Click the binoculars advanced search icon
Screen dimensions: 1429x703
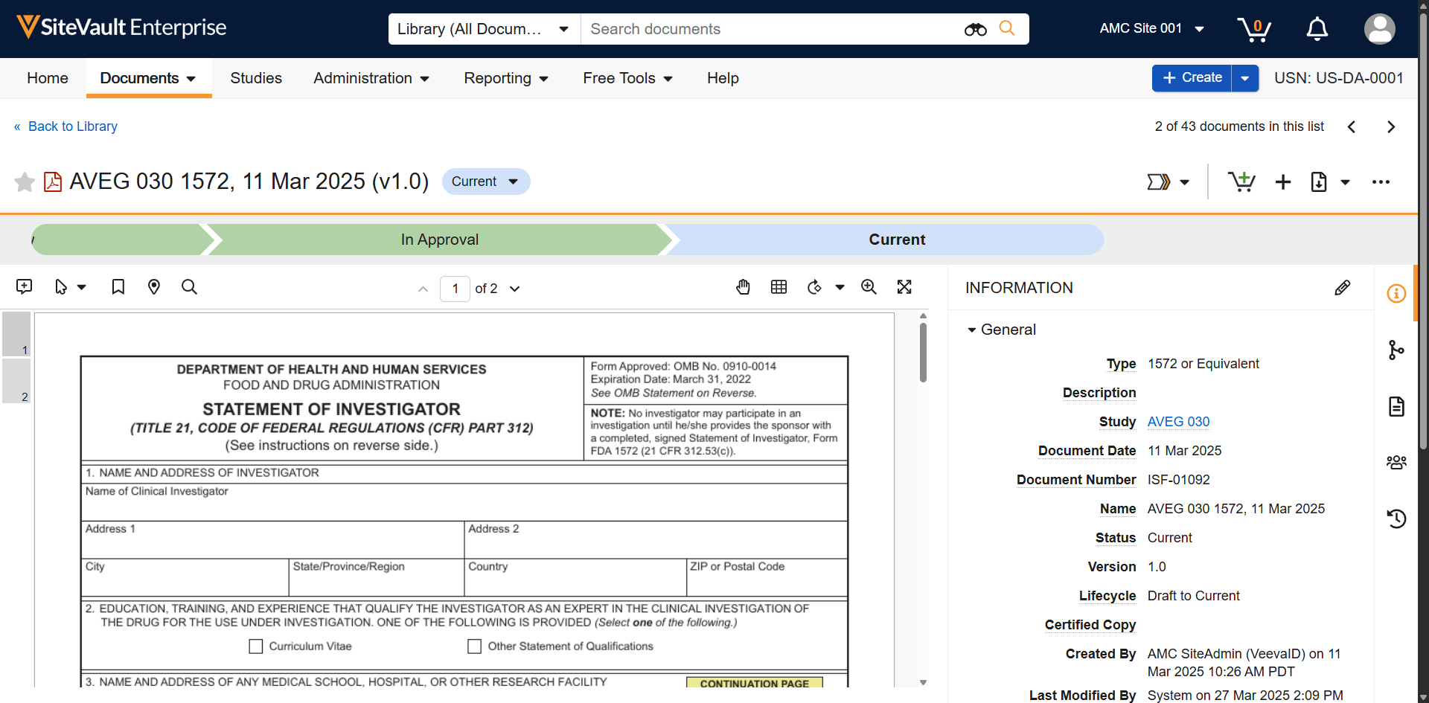click(975, 29)
